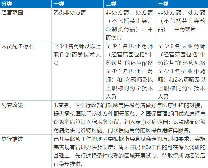Click the 经营范围 row label
The image size is (208, 168).
[12, 13]
